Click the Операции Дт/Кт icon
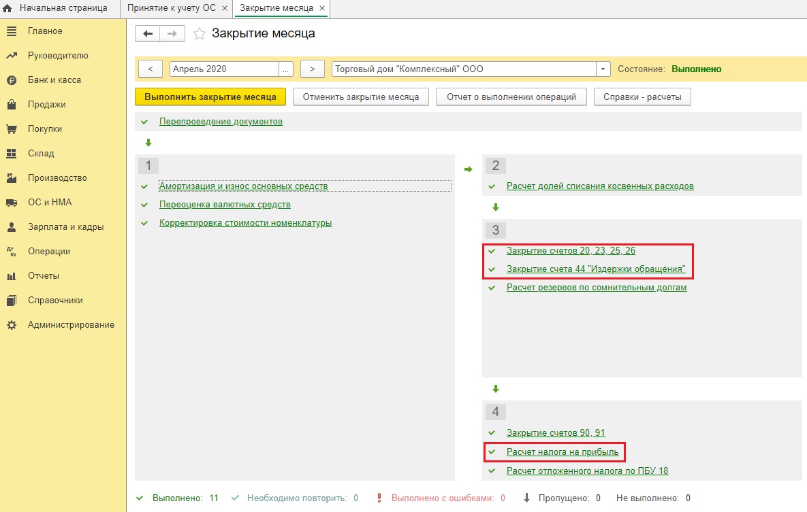 [x=12, y=252]
